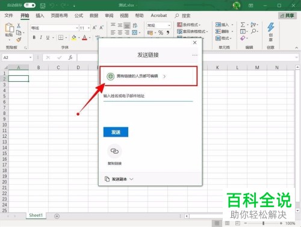Toggle Underline formatting

click(48, 37)
